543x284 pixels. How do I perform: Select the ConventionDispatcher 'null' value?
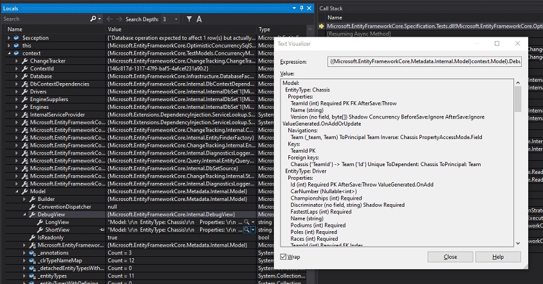(112, 207)
